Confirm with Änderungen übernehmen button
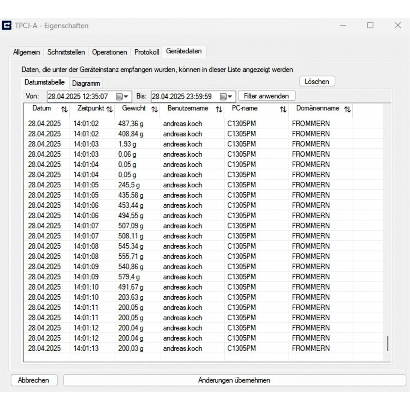 point(234,380)
